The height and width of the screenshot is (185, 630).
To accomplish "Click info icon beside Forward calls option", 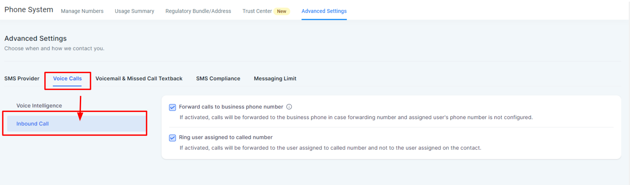I will (x=289, y=107).
